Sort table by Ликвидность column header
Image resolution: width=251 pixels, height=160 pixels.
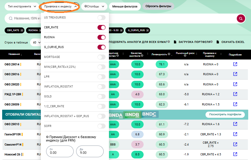coord(161,54)
